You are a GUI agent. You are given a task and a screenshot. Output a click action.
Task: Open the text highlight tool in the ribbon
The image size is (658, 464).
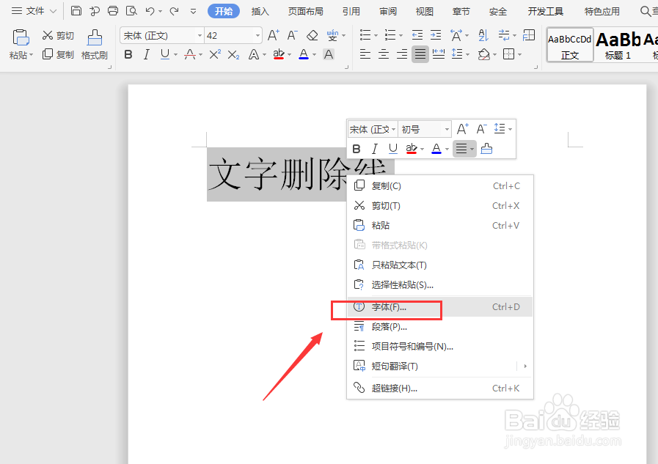coord(280,54)
